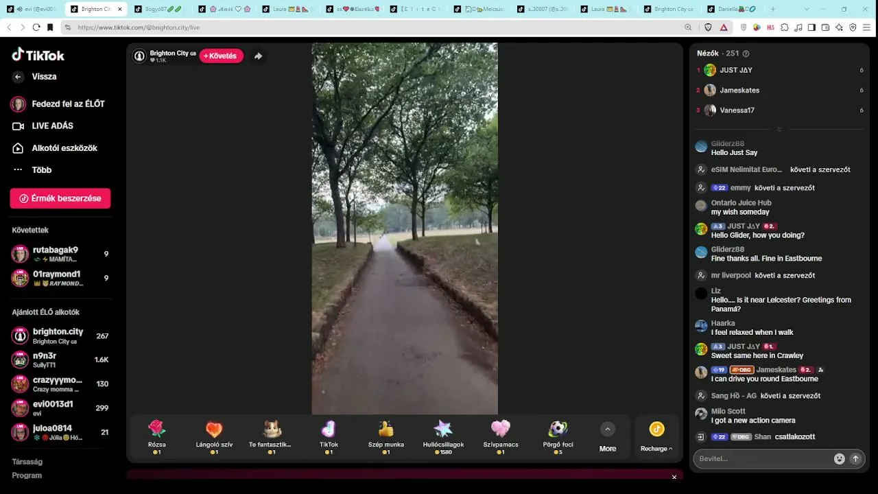Click the Vissza back button
This screenshot has height=494, width=878.
(34, 77)
